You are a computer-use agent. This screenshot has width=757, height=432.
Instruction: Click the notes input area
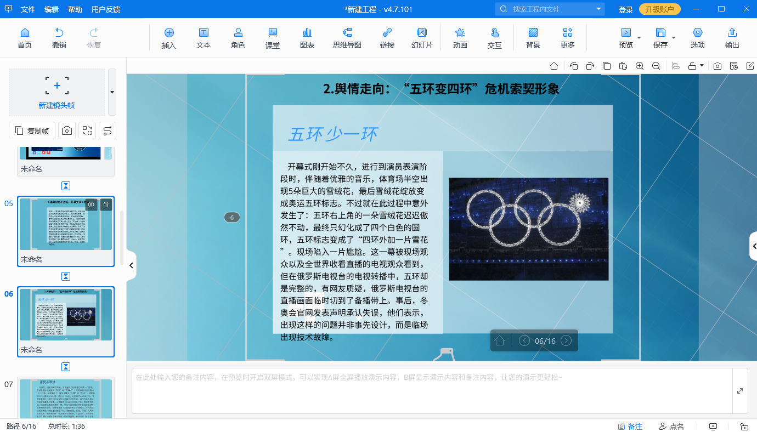432,391
